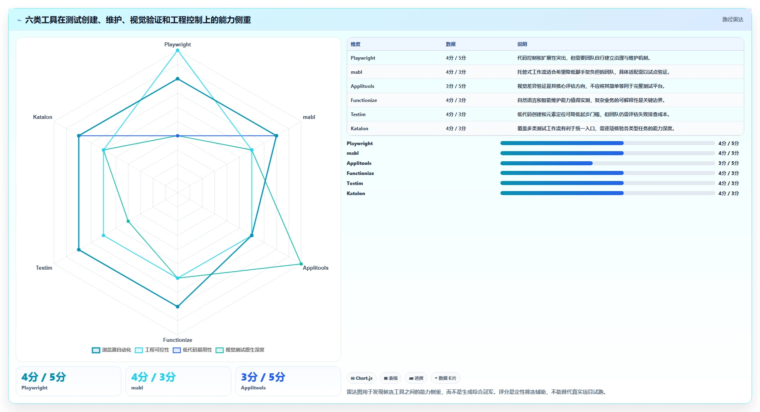Select the 说明 column header
The width and height of the screenshot is (760, 412).
522,44
